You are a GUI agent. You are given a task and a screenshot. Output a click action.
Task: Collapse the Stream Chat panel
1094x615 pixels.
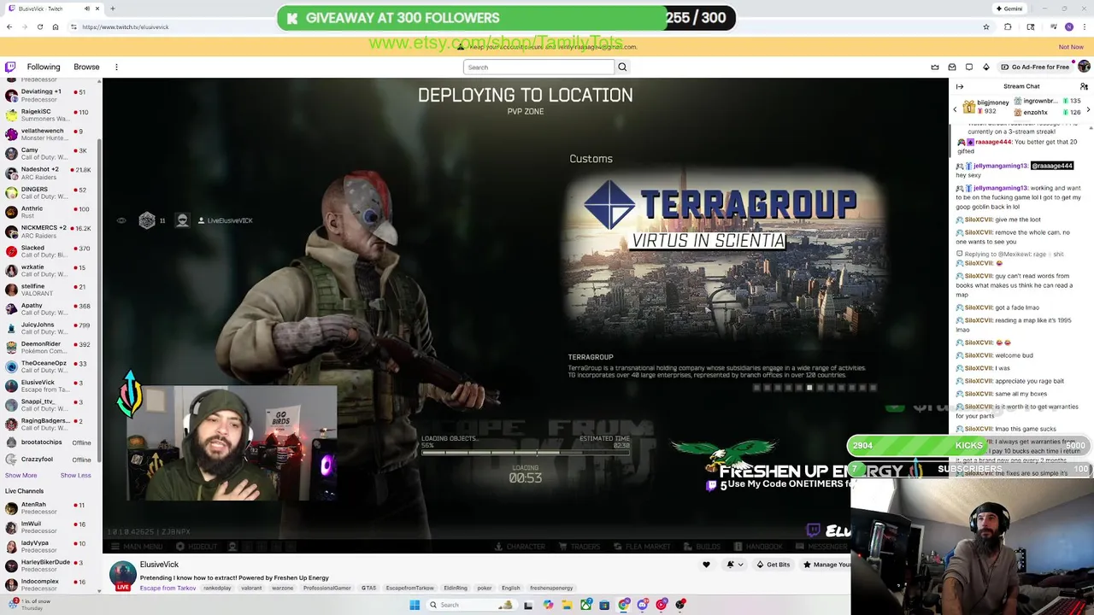[960, 86]
